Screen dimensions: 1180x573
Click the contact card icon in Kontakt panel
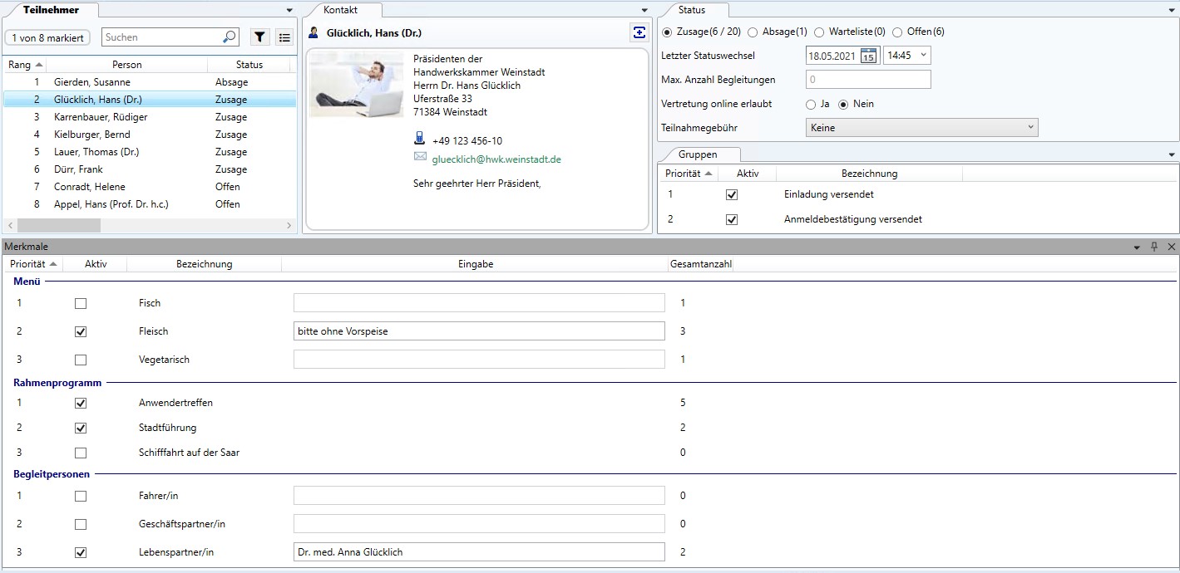pos(639,32)
